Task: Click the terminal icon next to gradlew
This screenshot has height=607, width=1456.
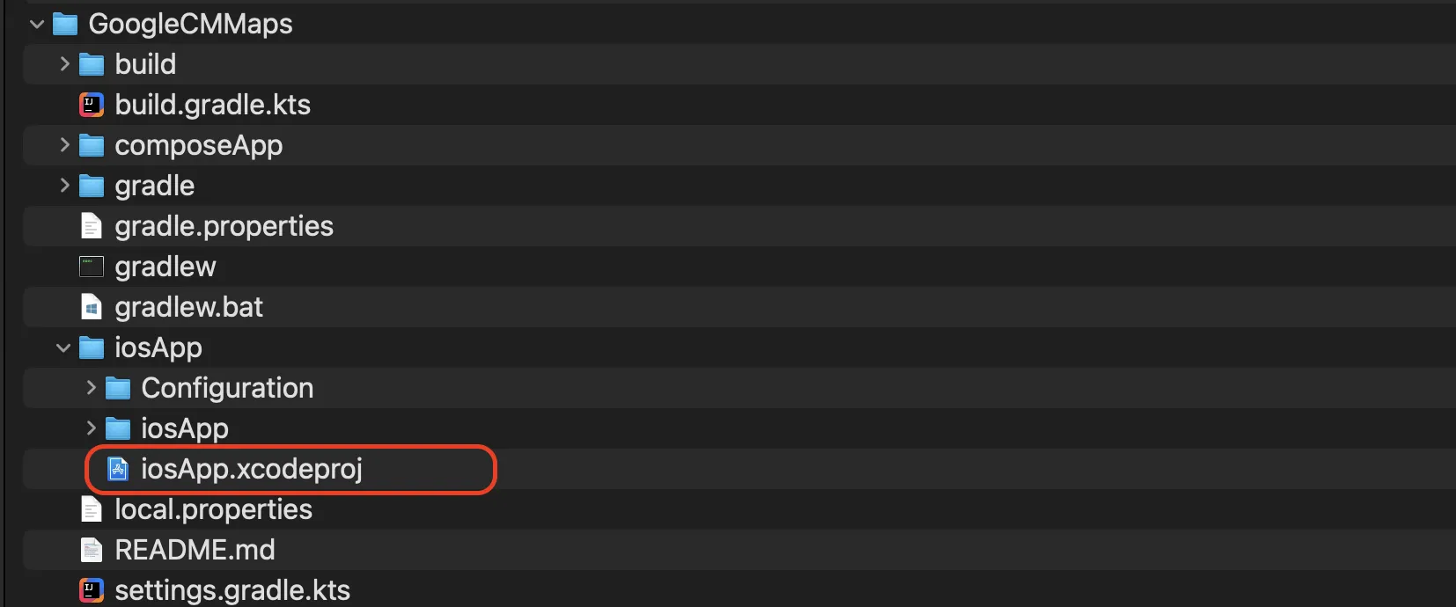Action: [91, 266]
